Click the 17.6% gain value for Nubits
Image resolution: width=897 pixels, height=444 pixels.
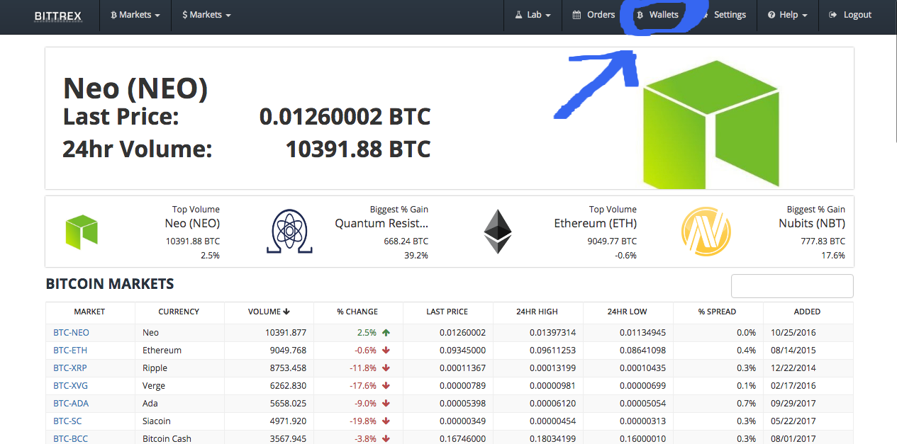(833, 256)
